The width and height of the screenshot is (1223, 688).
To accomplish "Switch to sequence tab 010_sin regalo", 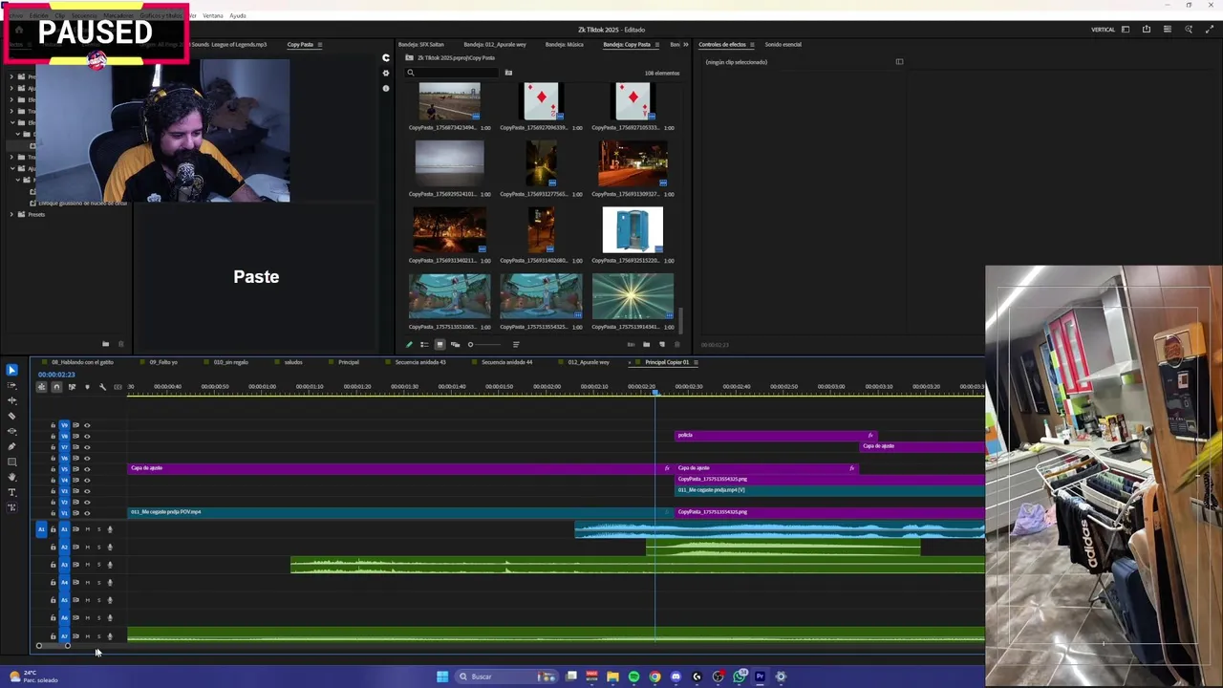I will coord(230,362).
